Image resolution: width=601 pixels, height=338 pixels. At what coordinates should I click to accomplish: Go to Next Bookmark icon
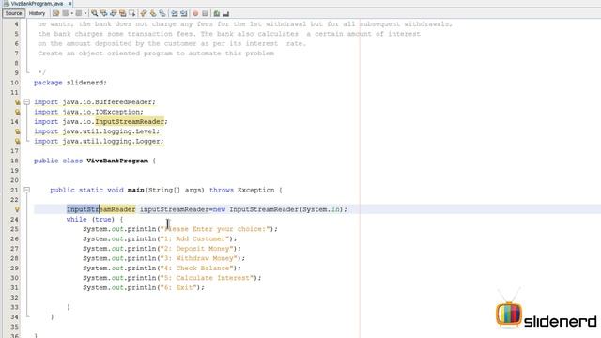click(x=153, y=13)
